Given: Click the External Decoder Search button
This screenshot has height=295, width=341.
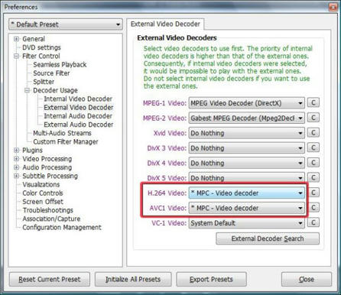Looking at the screenshot, I should [x=268, y=238].
